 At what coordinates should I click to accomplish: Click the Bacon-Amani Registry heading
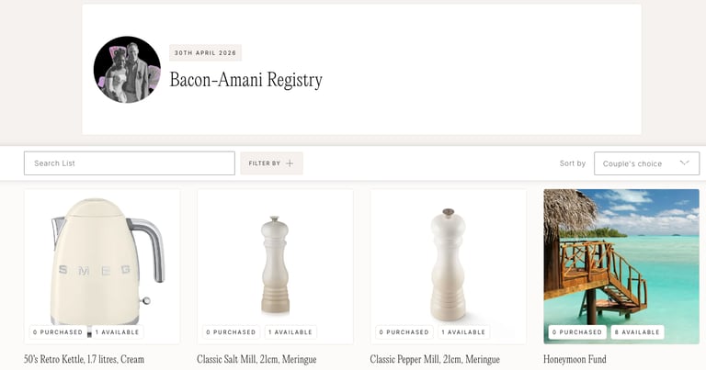pos(245,80)
